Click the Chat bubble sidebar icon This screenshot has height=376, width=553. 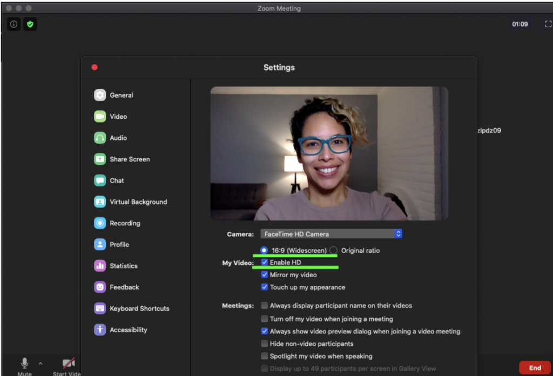click(x=100, y=180)
